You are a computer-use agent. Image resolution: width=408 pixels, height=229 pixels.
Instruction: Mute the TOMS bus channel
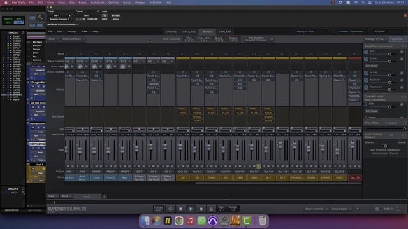click(211, 166)
